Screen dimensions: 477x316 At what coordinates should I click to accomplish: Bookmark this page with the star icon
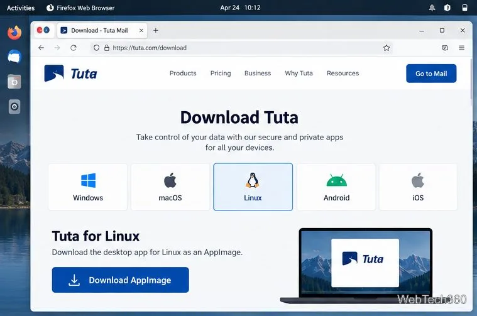387,48
